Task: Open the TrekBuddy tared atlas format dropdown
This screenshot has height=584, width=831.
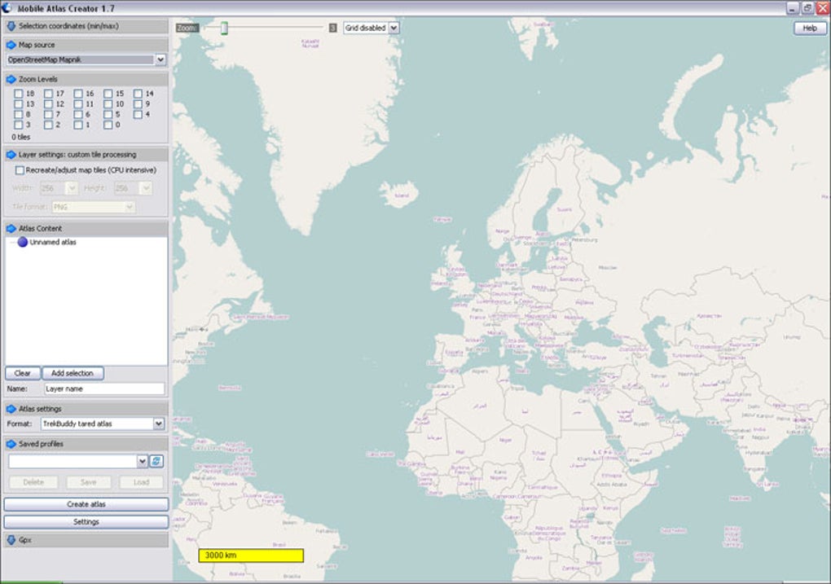Action: [x=158, y=424]
